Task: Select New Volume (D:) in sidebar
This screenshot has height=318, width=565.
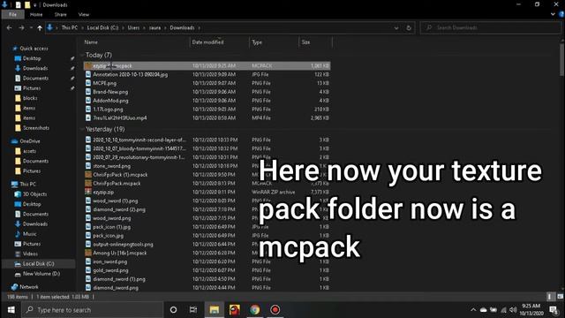Action: pyautogui.click(x=41, y=274)
